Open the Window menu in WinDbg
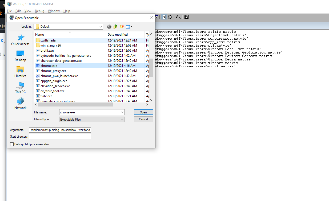Viewport: 329px width, 201px height. tap(54, 11)
